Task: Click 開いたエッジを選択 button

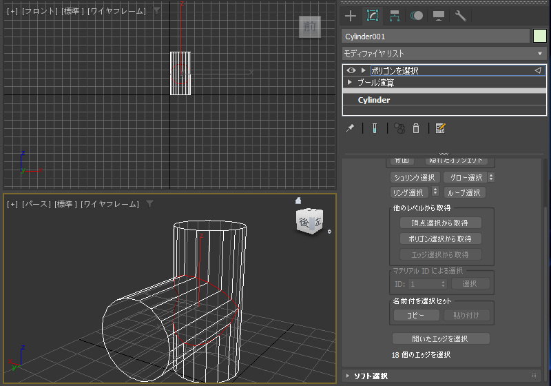Action: [x=441, y=339]
